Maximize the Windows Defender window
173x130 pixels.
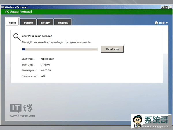pyautogui.click(x=166, y=7)
